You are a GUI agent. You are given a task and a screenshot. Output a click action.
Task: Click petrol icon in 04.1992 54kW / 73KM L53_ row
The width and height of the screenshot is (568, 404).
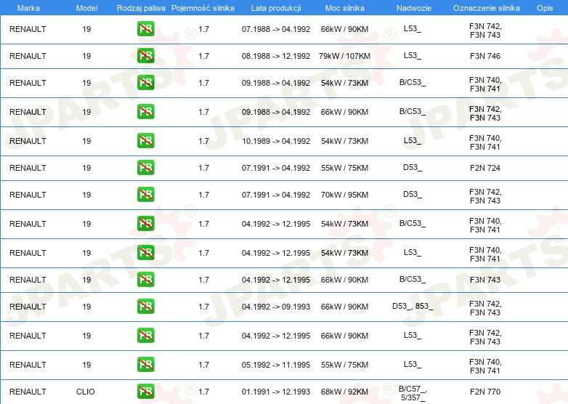pyautogui.click(x=145, y=253)
